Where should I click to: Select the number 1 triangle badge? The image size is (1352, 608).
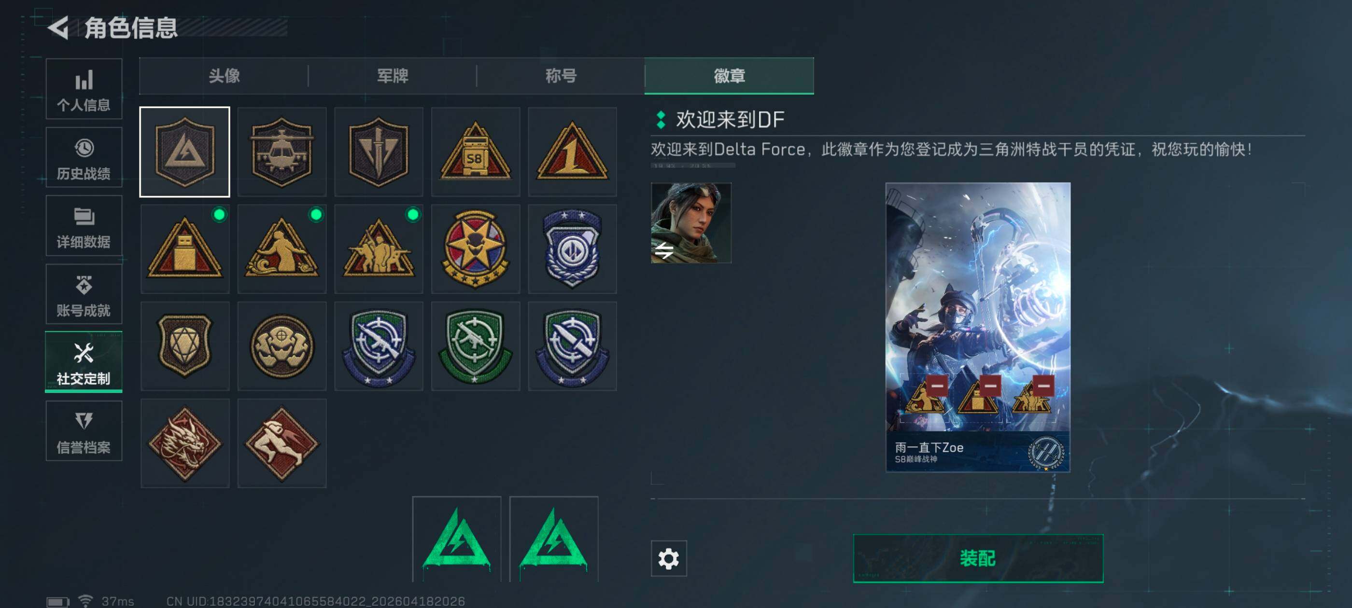click(572, 152)
